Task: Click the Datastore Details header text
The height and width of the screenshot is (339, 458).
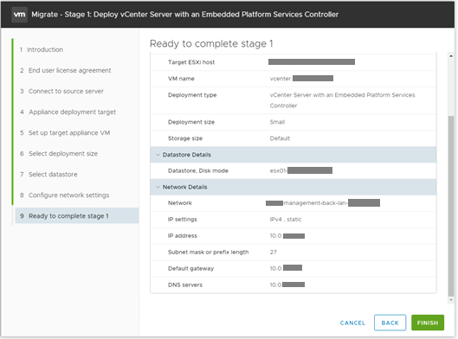Action: (187, 155)
